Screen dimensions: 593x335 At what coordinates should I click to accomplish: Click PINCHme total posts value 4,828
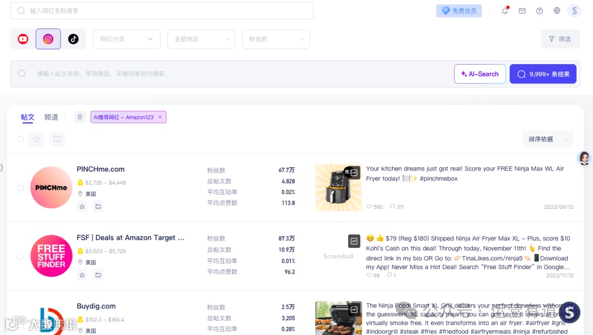click(288, 181)
